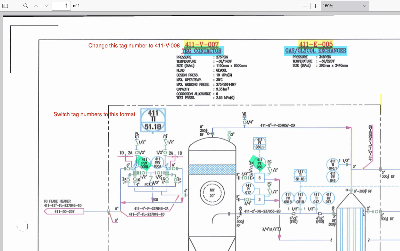The image size is (400, 251).
Task: Open the find in document search
Action: pyautogui.click(x=25, y=6)
